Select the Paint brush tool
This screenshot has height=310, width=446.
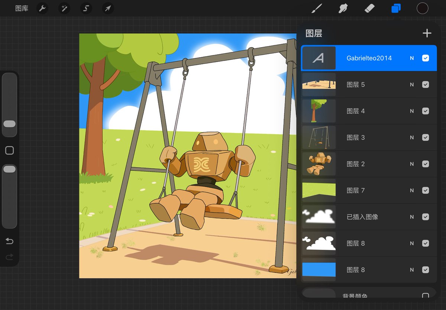click(316, 8)
